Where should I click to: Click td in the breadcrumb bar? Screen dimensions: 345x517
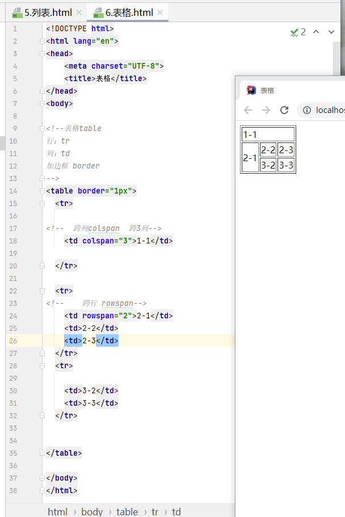(176, 512)
